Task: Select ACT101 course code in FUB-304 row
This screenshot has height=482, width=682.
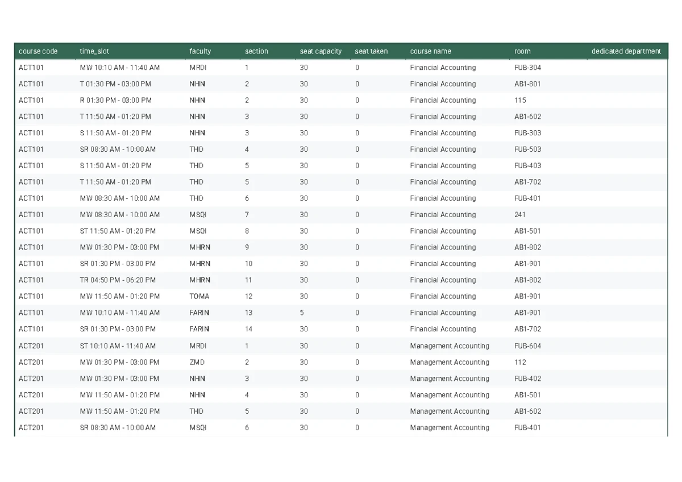Action: pyautogui.click(x=31, y=68)
